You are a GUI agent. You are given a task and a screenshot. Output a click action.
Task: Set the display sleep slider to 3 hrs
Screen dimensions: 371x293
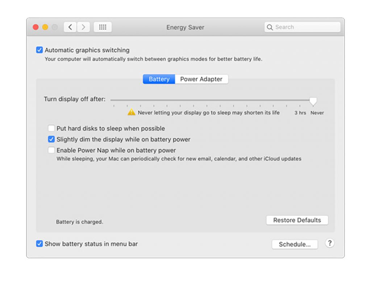coord(300,106)
